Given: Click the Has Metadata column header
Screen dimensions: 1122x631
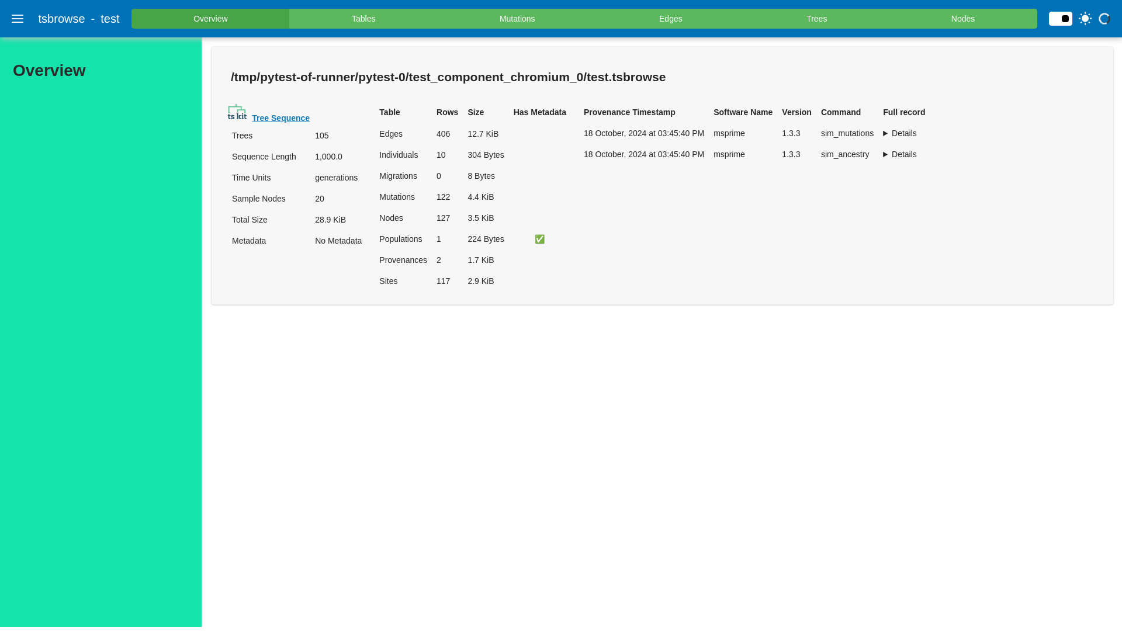Looking at the screenshot, I should [x=539, y=112].
